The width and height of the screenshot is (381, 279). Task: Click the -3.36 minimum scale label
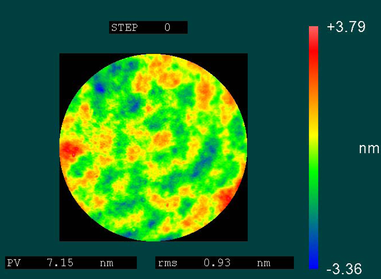coord(344,269)
